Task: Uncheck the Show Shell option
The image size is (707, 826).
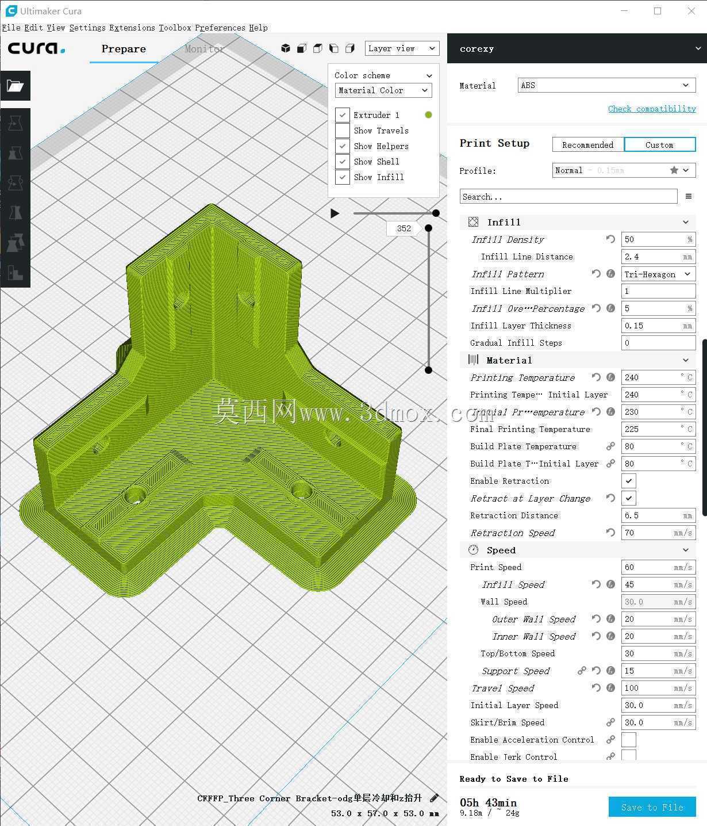Action: 343,162
